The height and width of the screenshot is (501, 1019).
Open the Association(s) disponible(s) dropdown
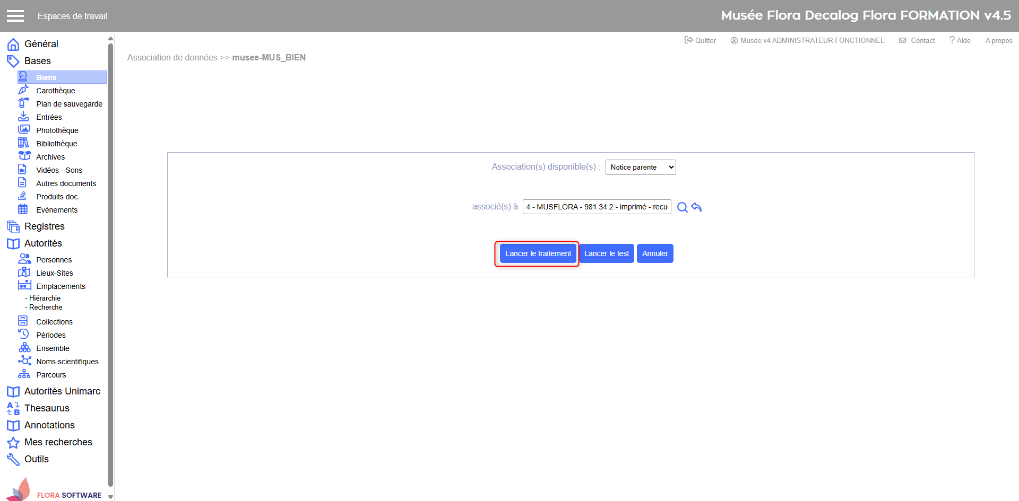[x=641, y=168]
